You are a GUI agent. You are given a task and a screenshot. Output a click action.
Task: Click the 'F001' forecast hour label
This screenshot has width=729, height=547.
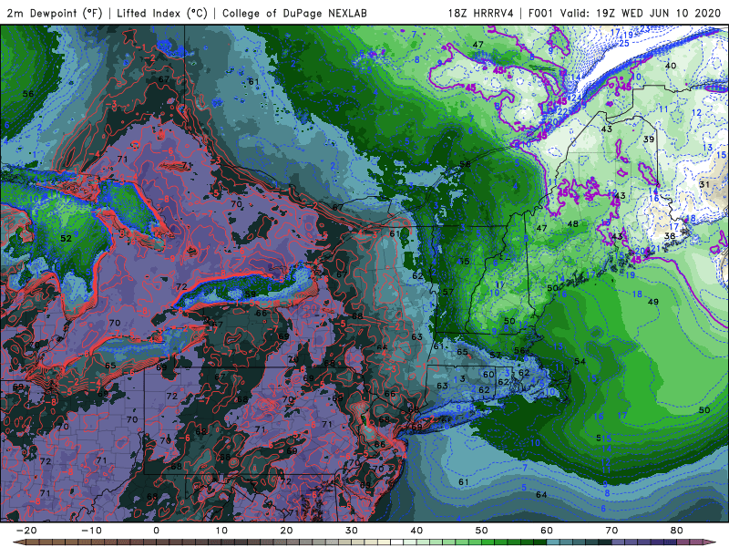pos(541,13)
